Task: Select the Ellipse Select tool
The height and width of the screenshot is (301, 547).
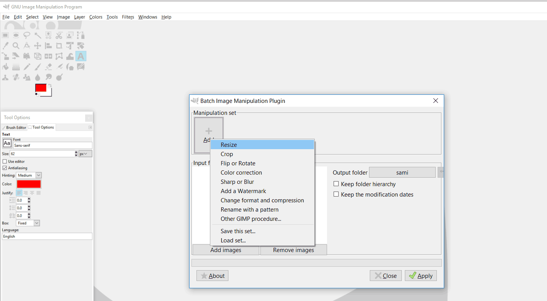Action: click(x=16, y=35)
